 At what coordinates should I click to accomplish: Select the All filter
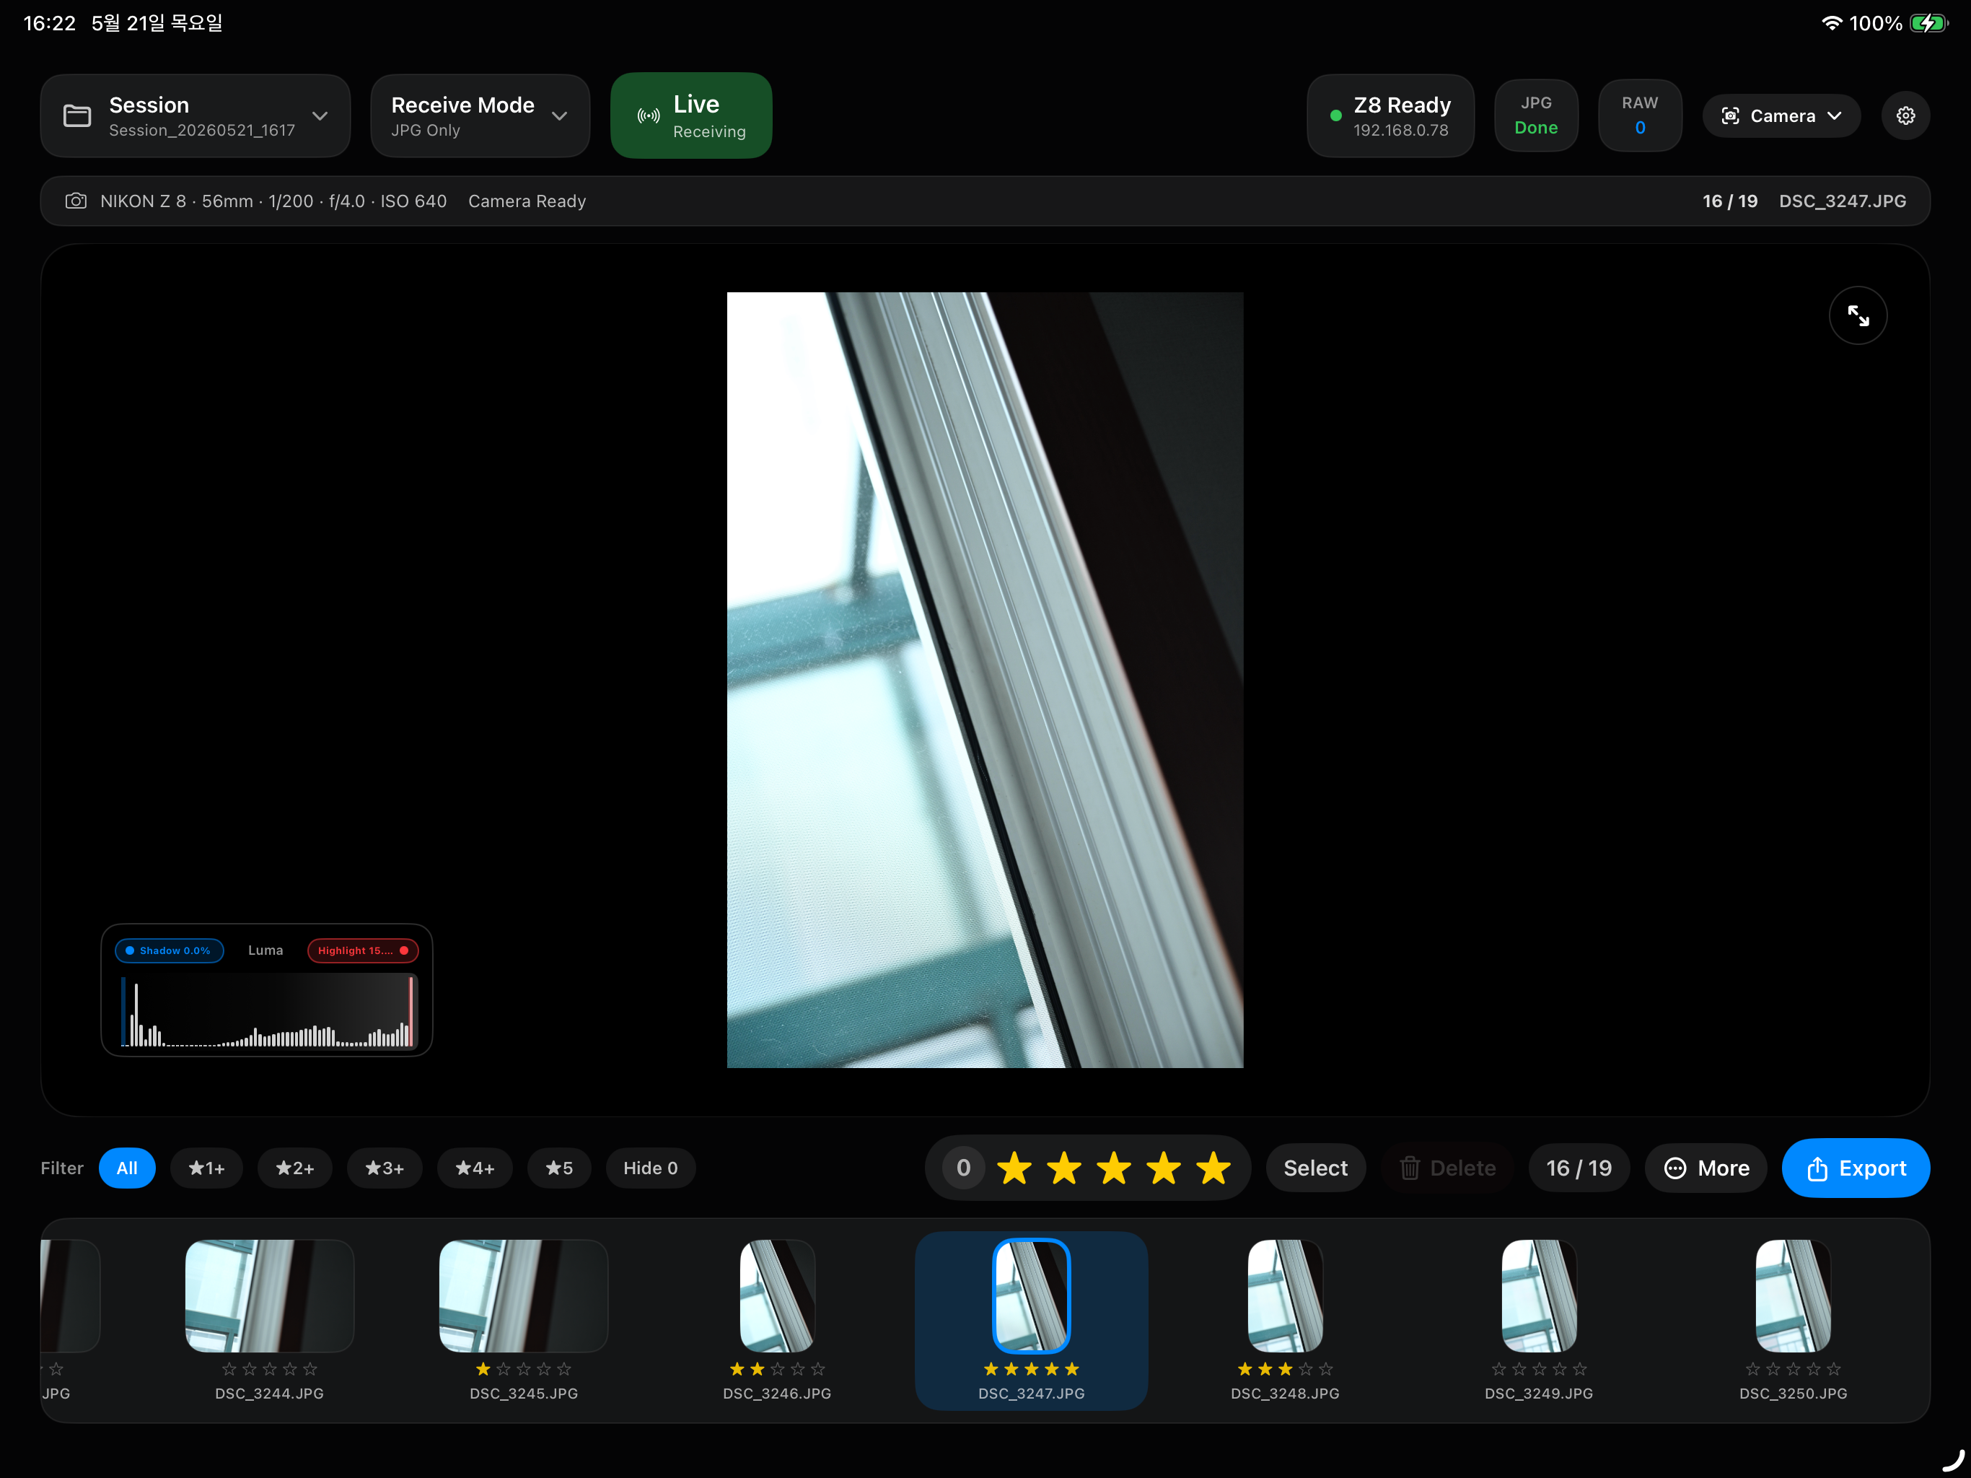click(x=128, y=1168)
